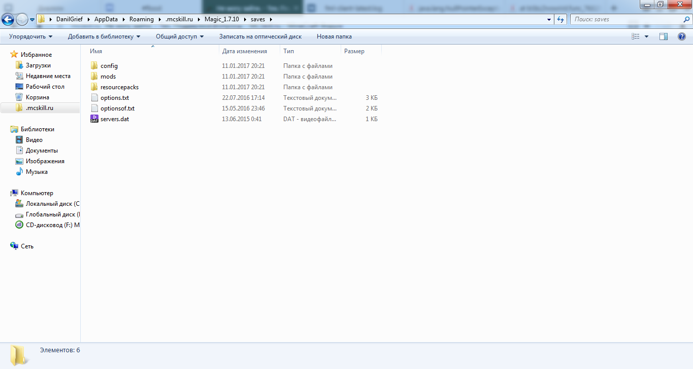Image resolution: width=693 pixels, height=369 pixels.
Task: Click the status text 'Элементов: 6'
Action: pyautogui.click(x=60, y=350)
